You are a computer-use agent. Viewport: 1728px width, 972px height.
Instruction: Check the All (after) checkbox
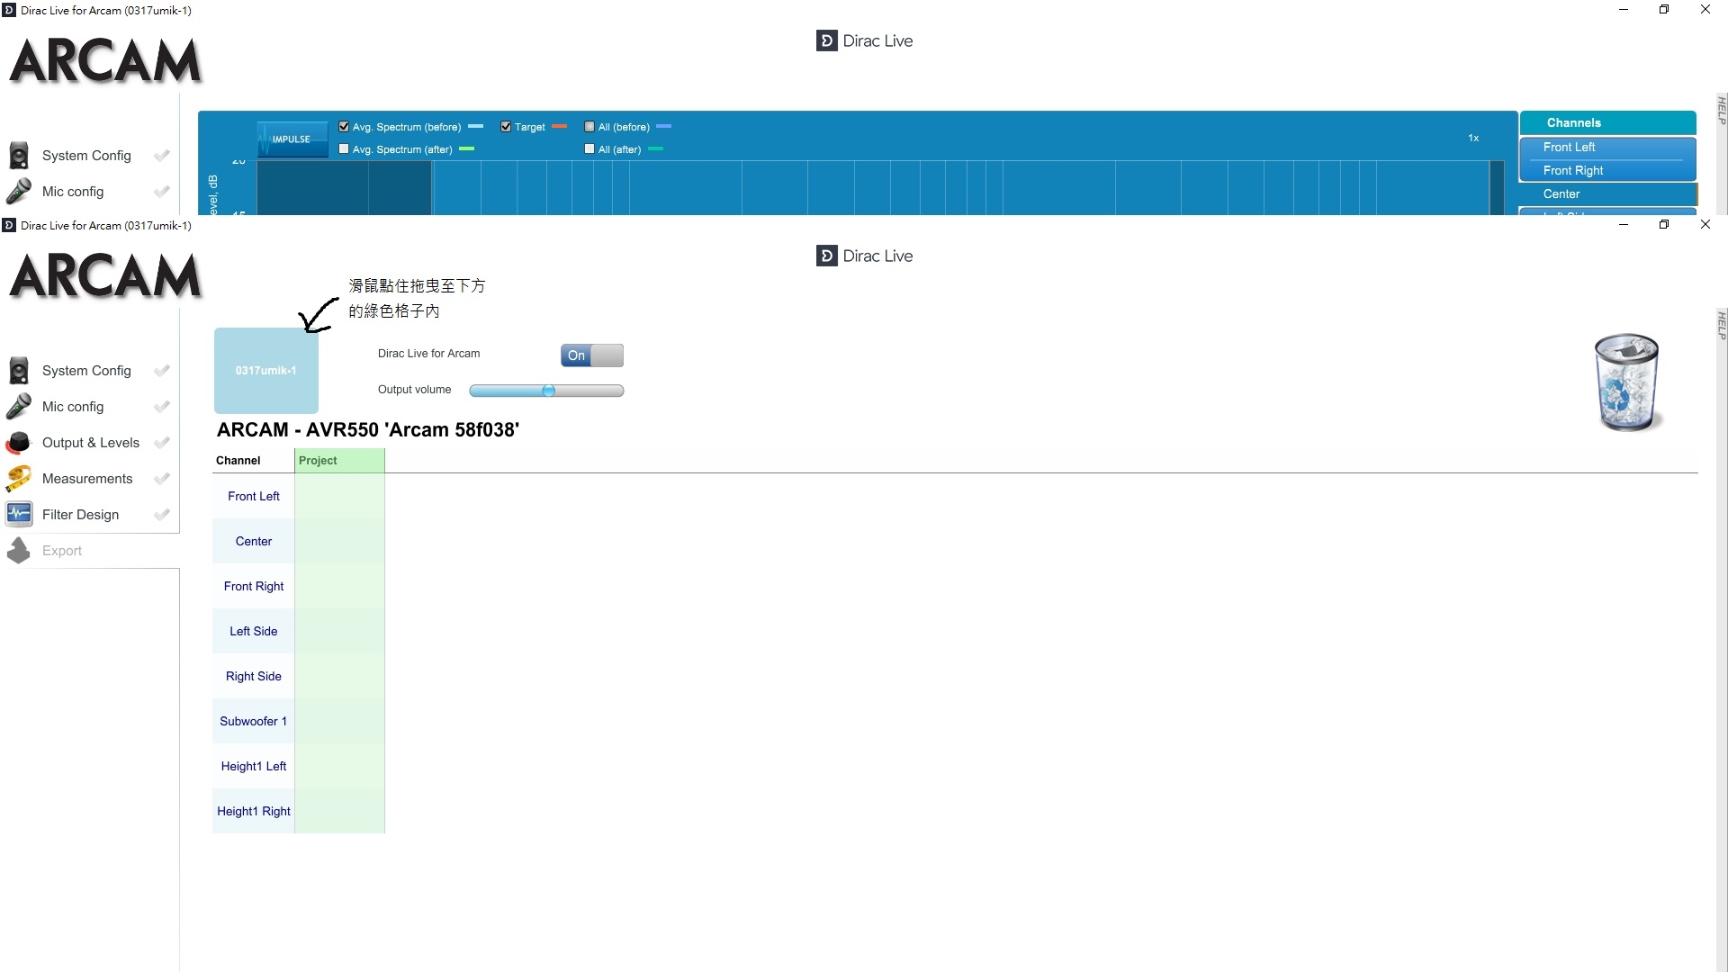589,149
